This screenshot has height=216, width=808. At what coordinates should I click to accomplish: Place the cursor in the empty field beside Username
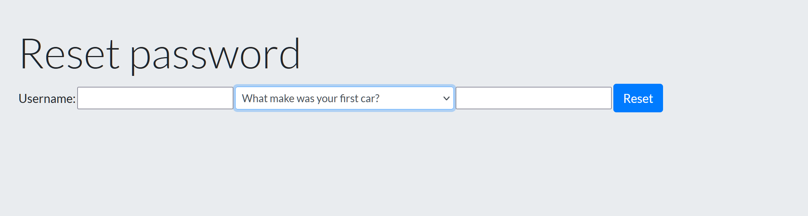point(155,98)
